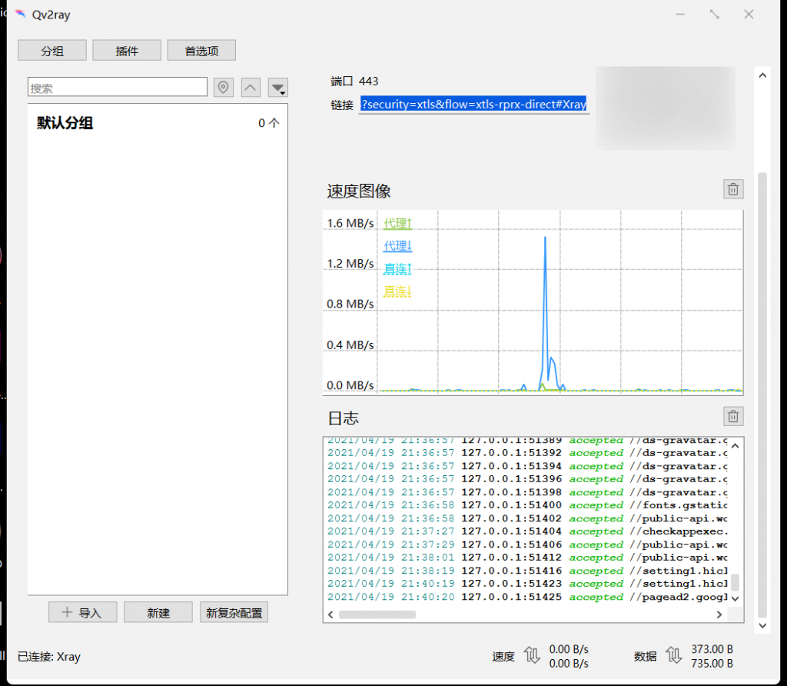Open the sort dropdown arrow next to search
The image size is (787, 686).
point(277,88)
